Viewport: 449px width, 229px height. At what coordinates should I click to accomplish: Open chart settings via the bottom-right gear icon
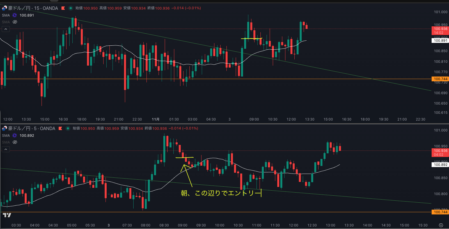pos(441,225)
